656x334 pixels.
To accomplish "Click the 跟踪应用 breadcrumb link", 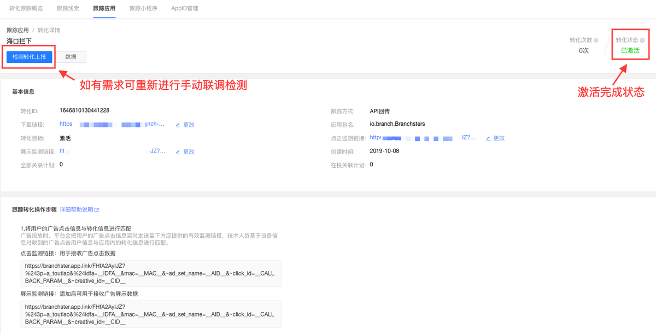I will coord(17,31).
